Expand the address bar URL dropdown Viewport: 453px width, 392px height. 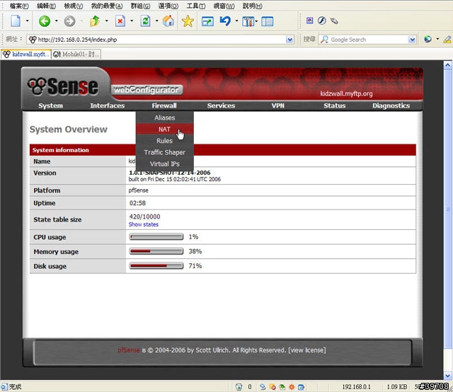[x=289, y=40]
